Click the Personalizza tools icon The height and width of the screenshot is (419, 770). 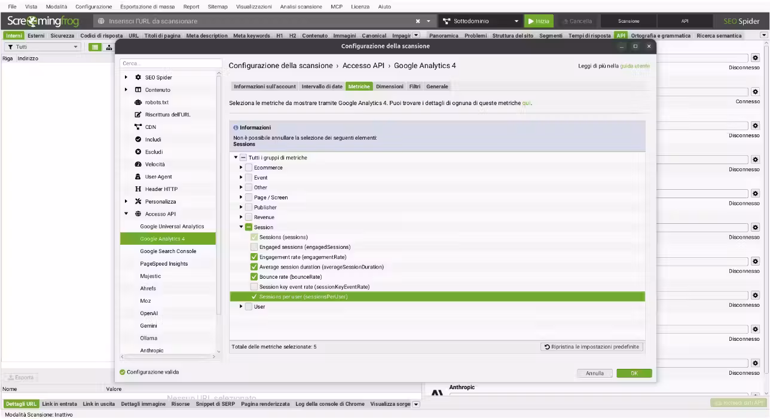pos(139,202)
